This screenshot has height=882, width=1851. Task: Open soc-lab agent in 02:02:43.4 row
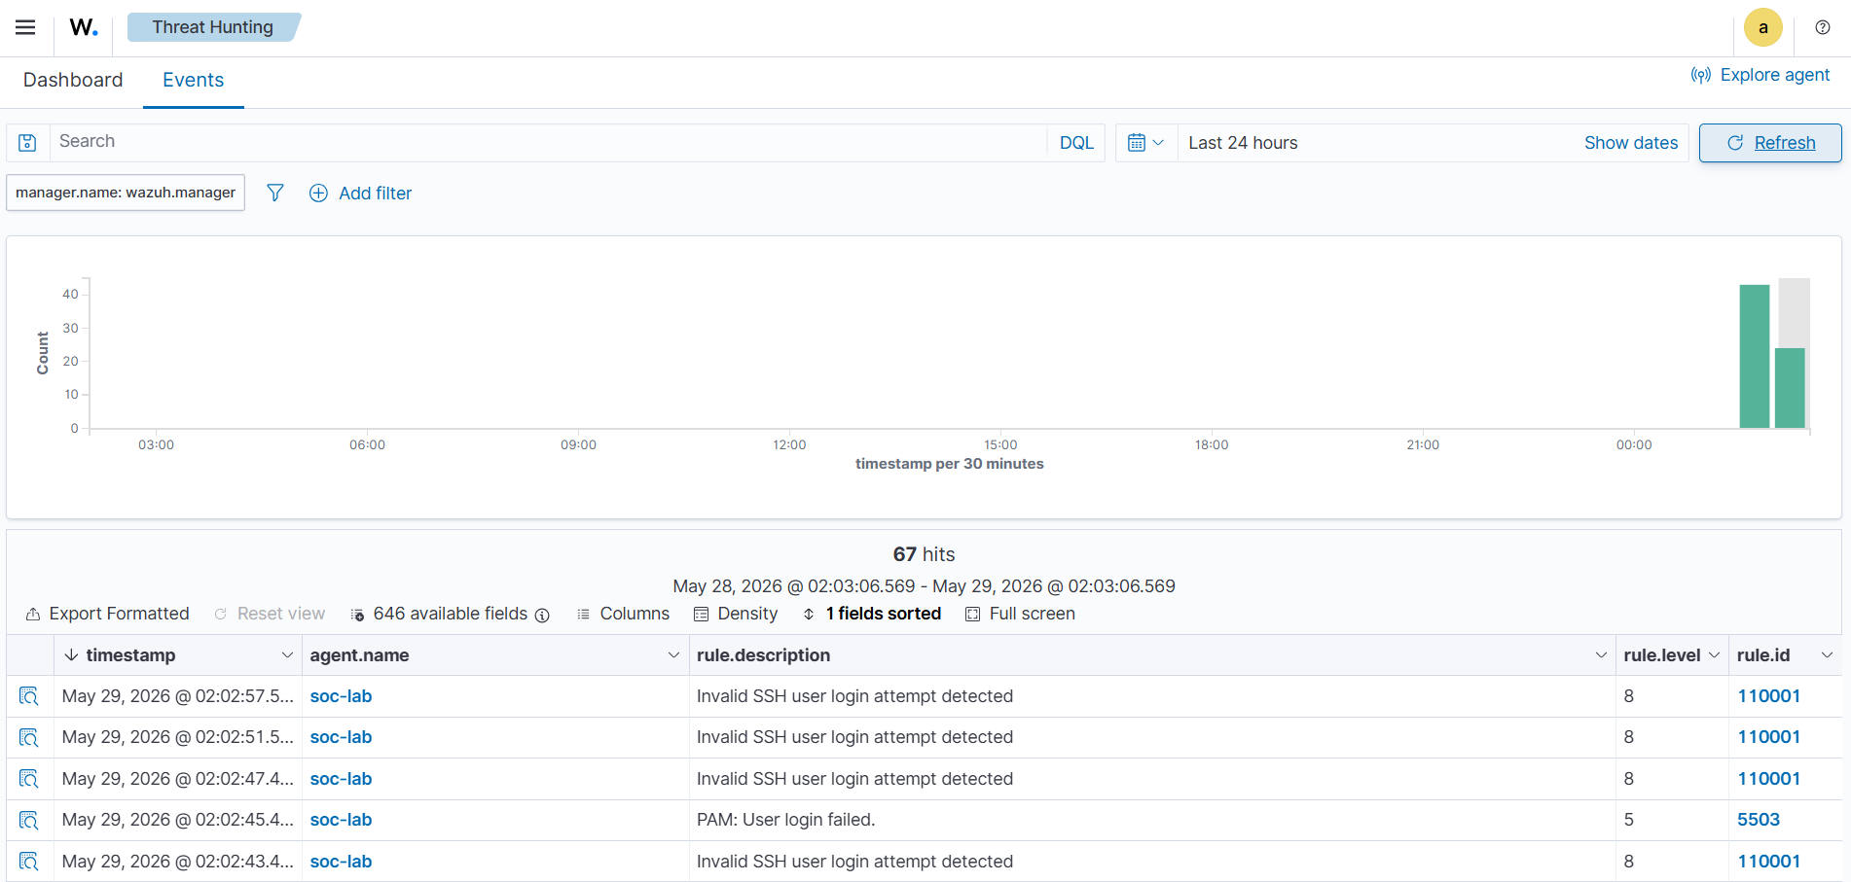point(341,862)
